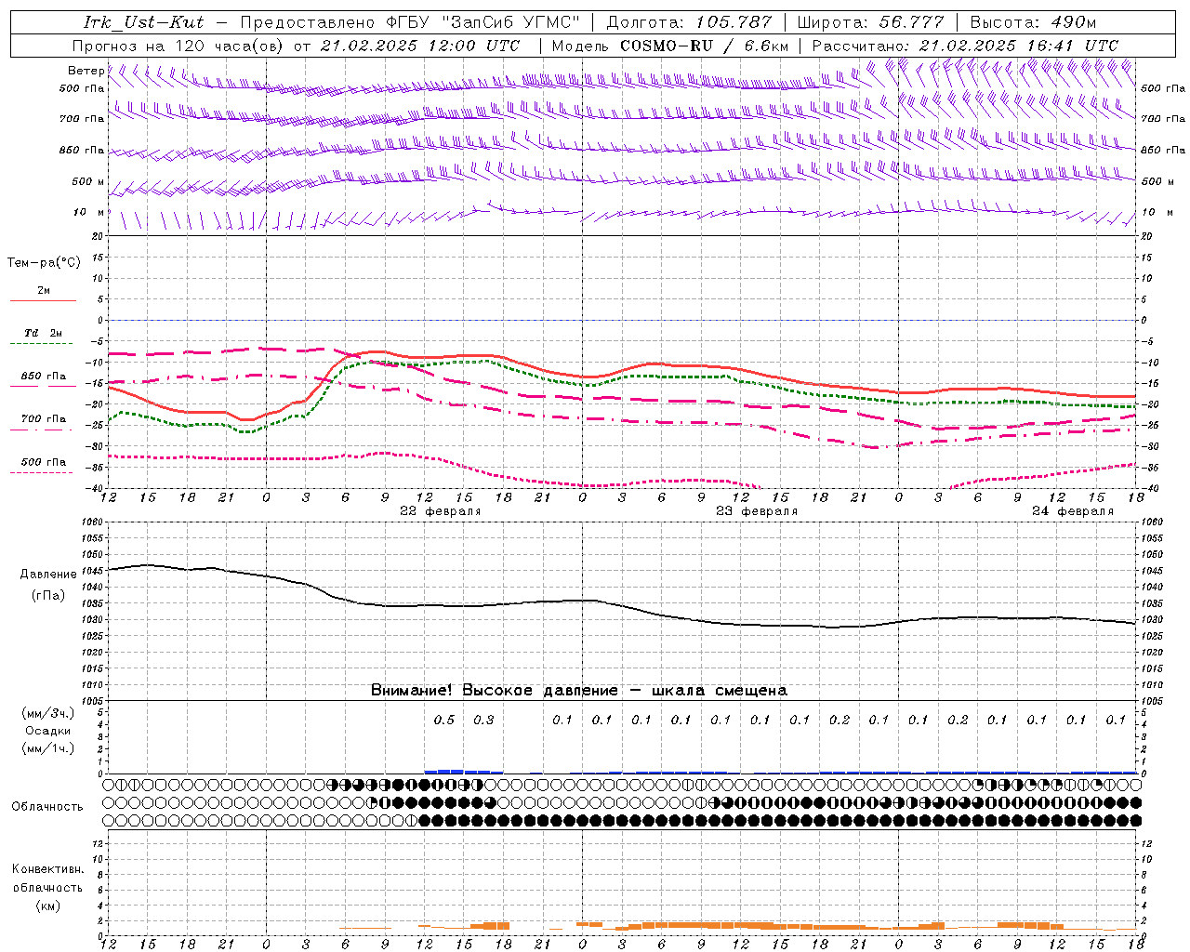
Task: Click the Td 2м dew point legend entry
Action: 44,333
